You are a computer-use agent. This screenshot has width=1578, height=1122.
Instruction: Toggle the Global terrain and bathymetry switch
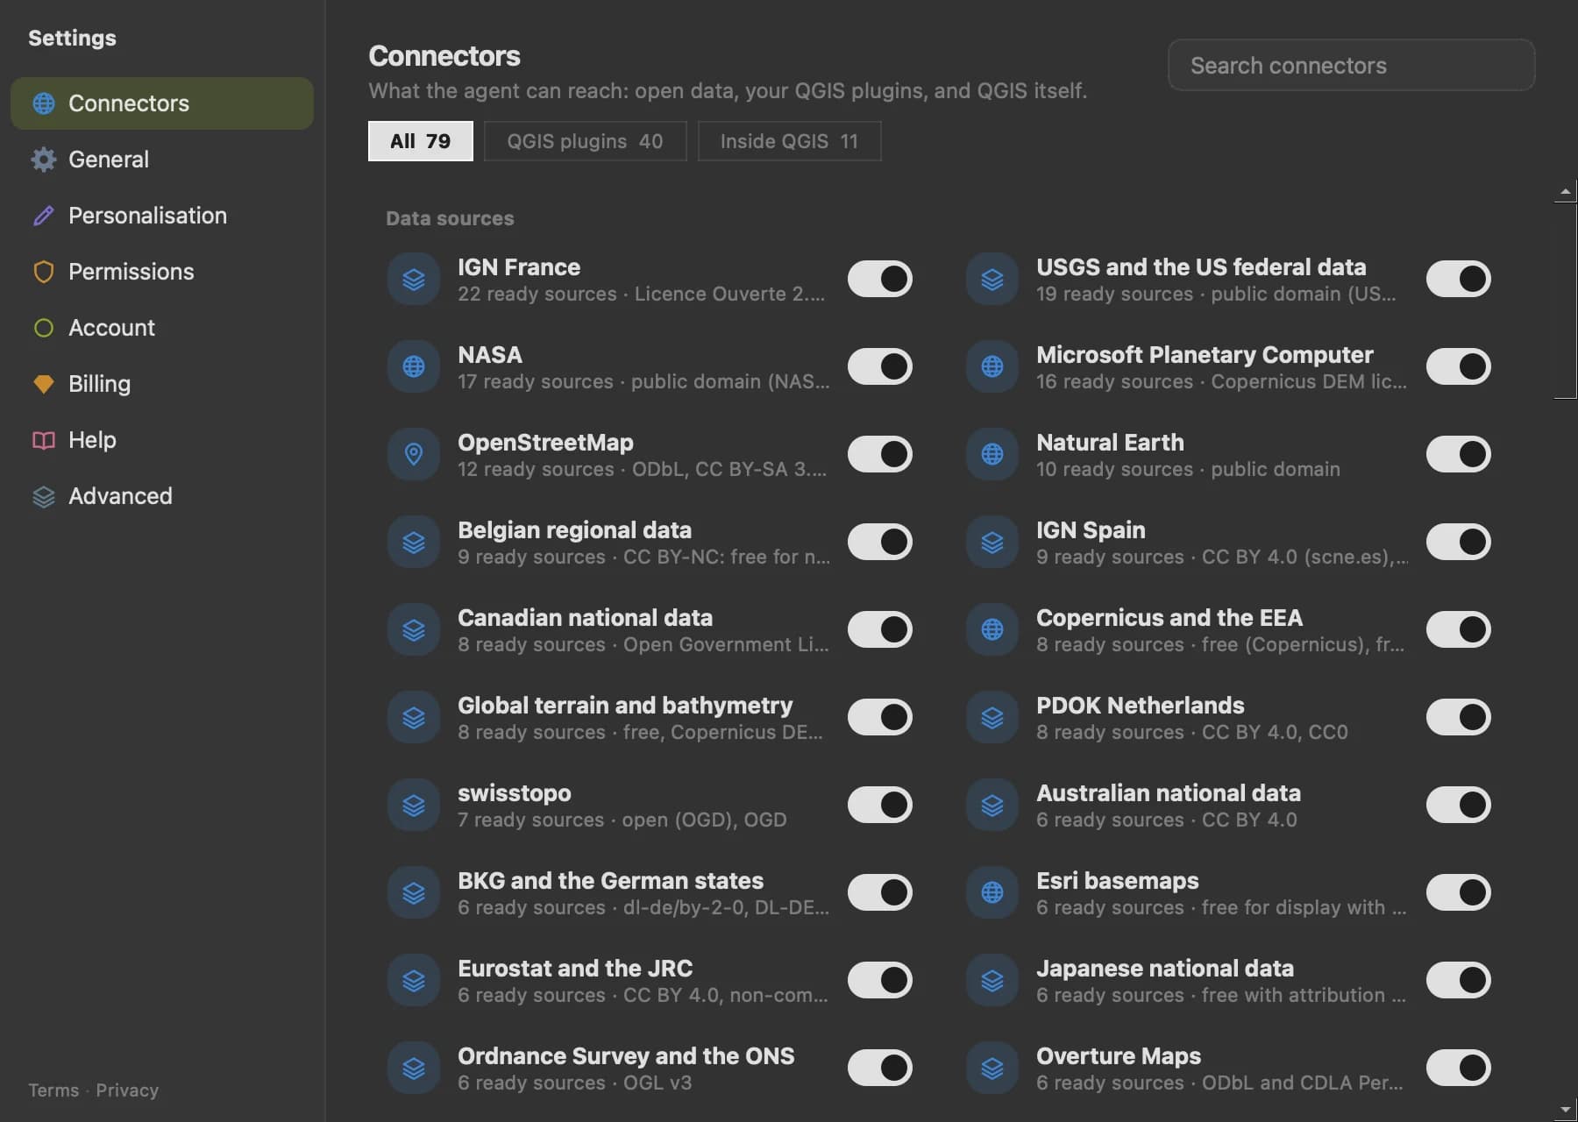pos(880,717)
